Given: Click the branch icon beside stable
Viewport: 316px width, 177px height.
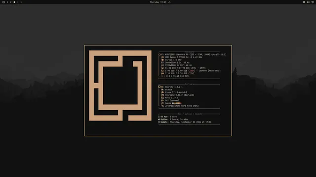Looking at the screenshot, I should pos(163,89).
